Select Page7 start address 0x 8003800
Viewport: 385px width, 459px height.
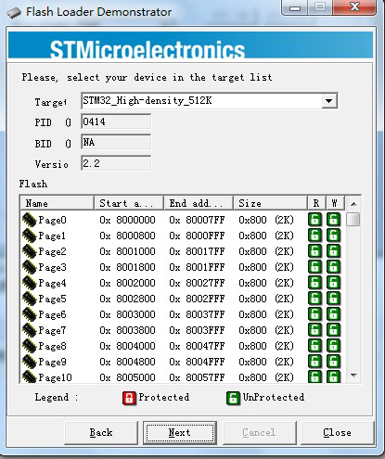127,330
